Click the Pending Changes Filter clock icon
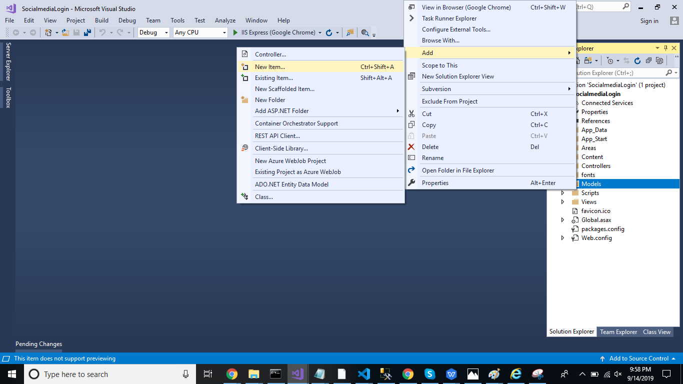Image resolution: width=683 pixels, height=384 pixels. pyautogui.click(x=609, y=60)
